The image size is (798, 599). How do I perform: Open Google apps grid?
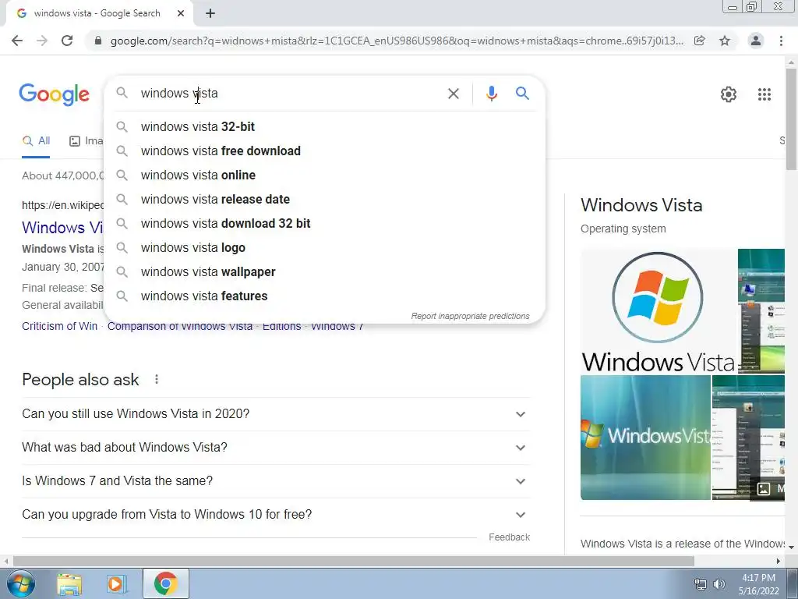point(764,94)
